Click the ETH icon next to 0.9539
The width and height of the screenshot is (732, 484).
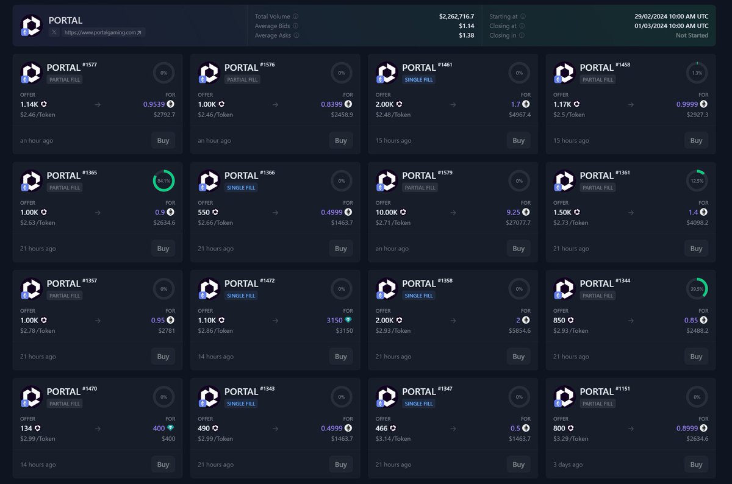tap(171, 104)
